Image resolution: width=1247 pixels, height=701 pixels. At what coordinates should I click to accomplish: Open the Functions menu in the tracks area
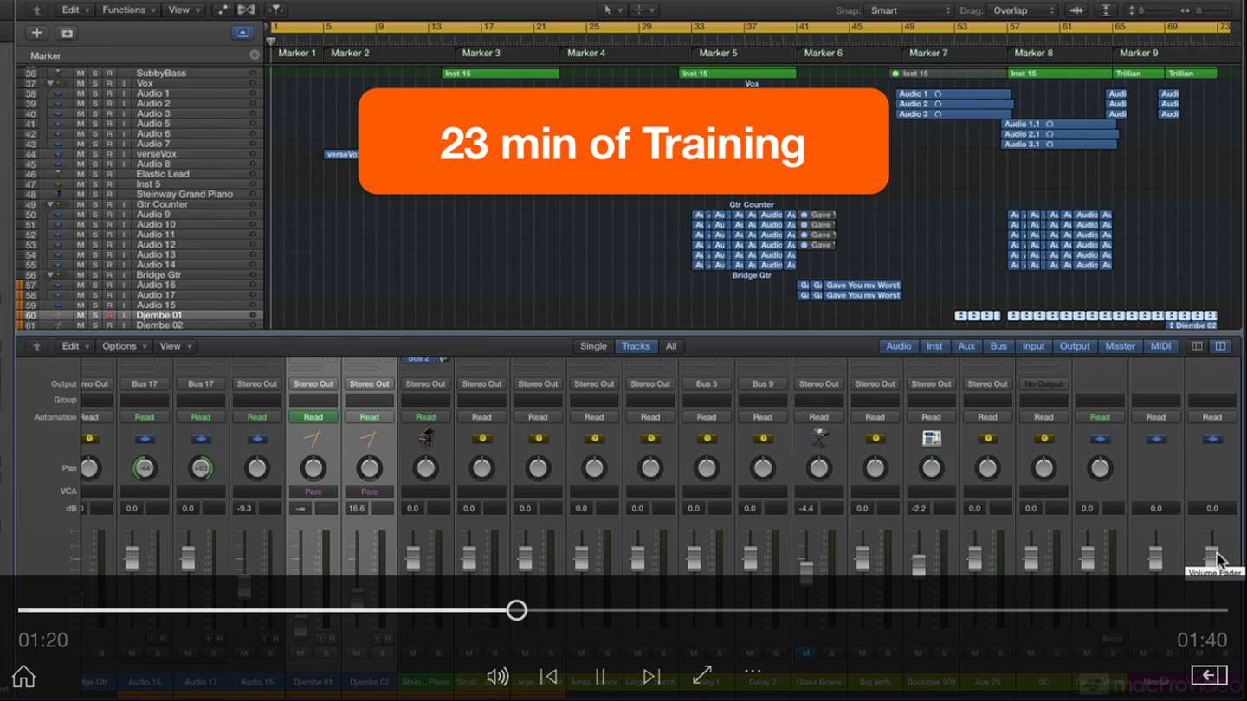coord(128,10)
